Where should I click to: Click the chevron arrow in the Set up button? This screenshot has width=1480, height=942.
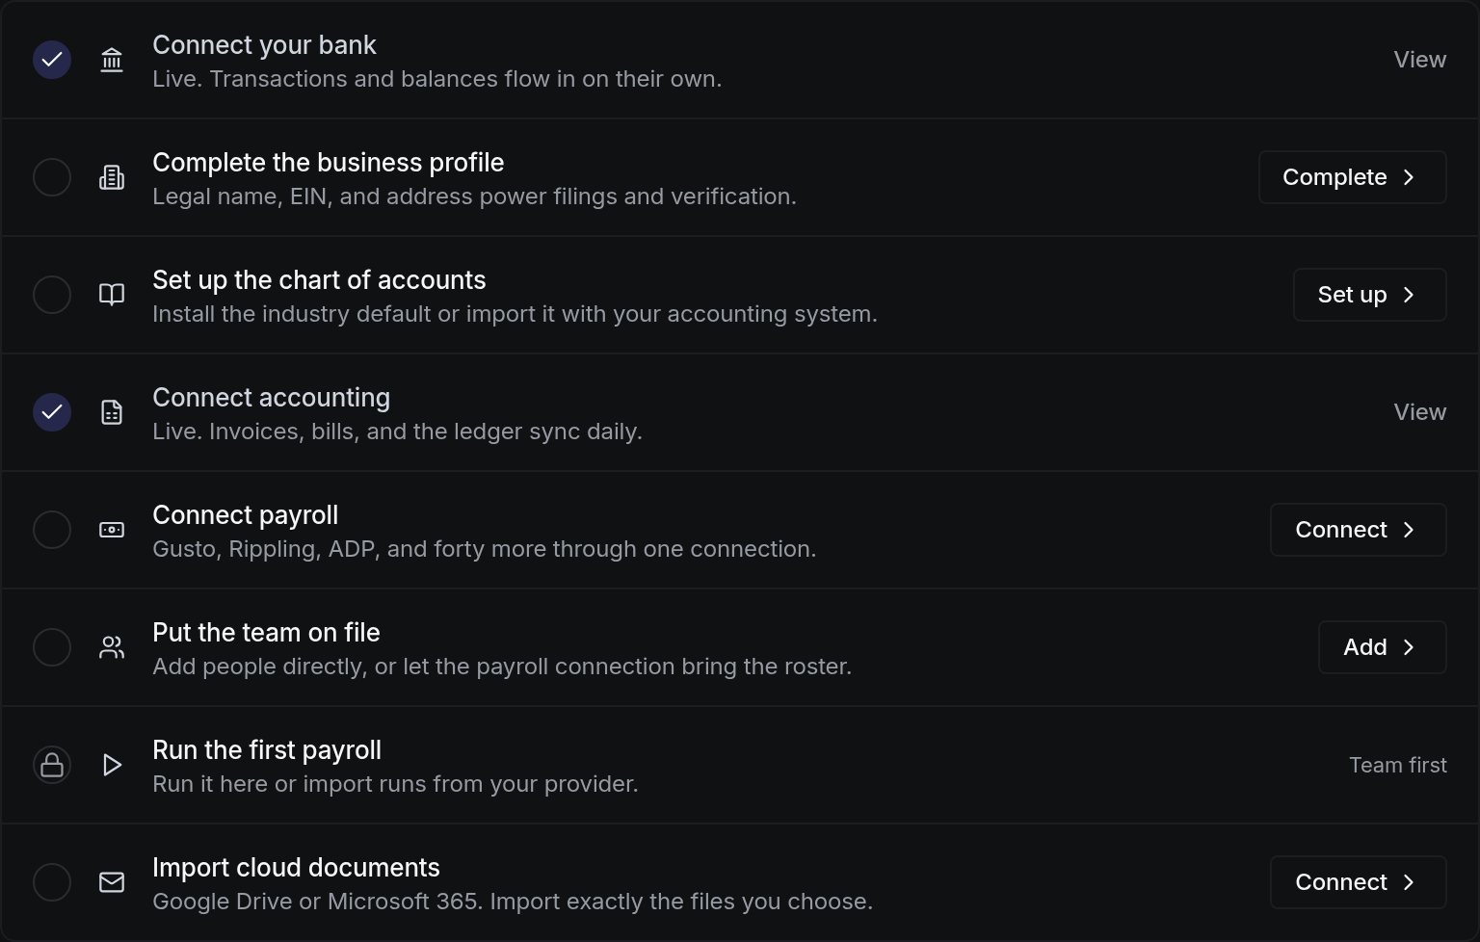[x=1409, y=295]
